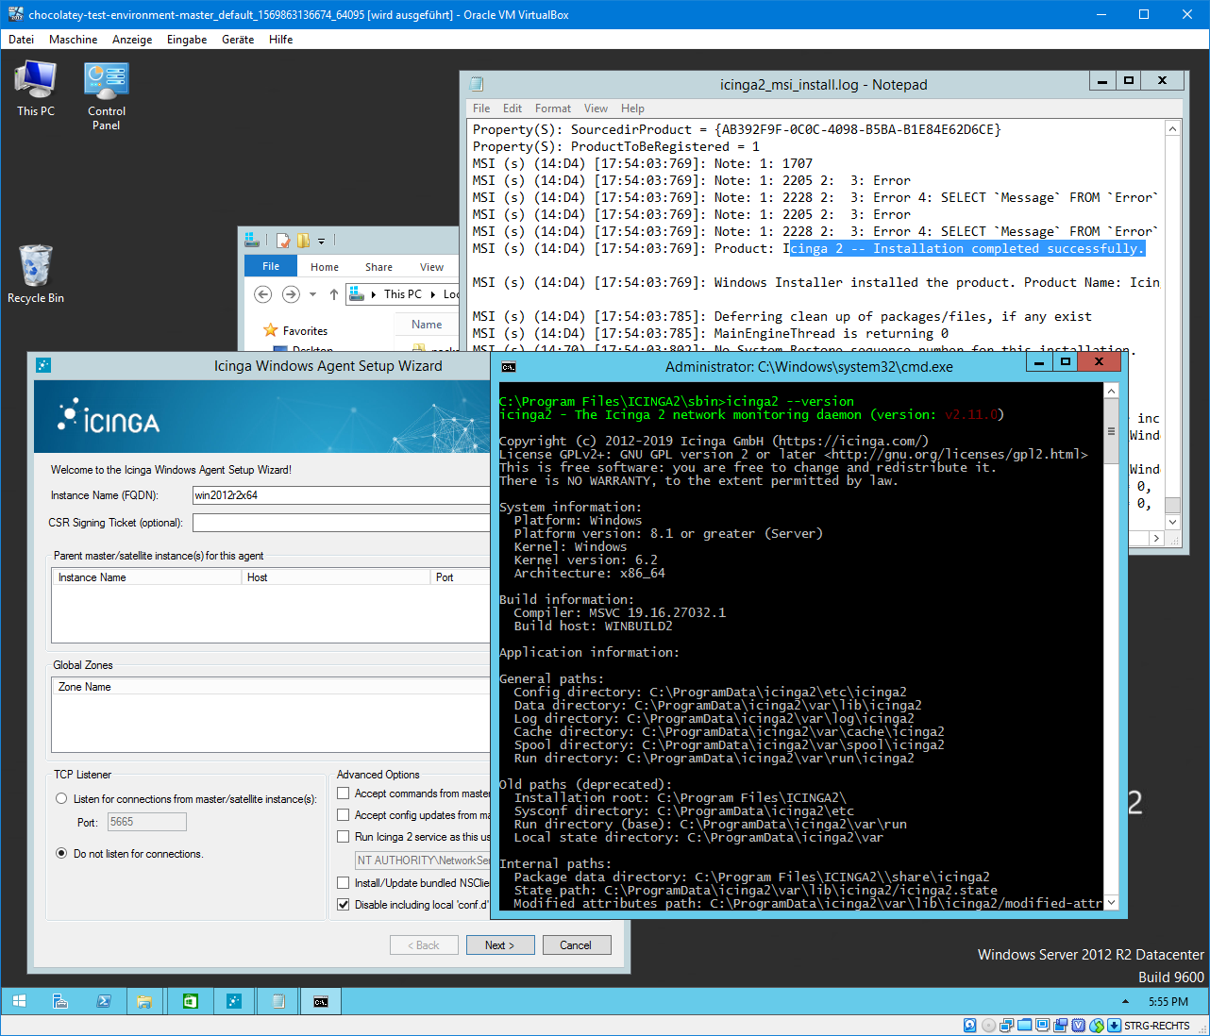Open Notepad's File menu

[481, 109]
